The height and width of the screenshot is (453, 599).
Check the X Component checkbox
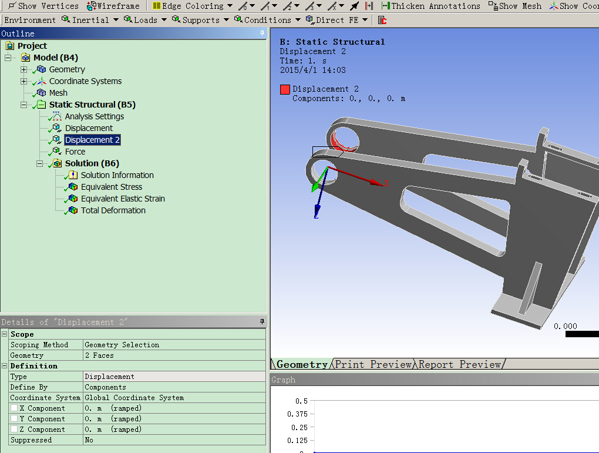pos(14,408)
